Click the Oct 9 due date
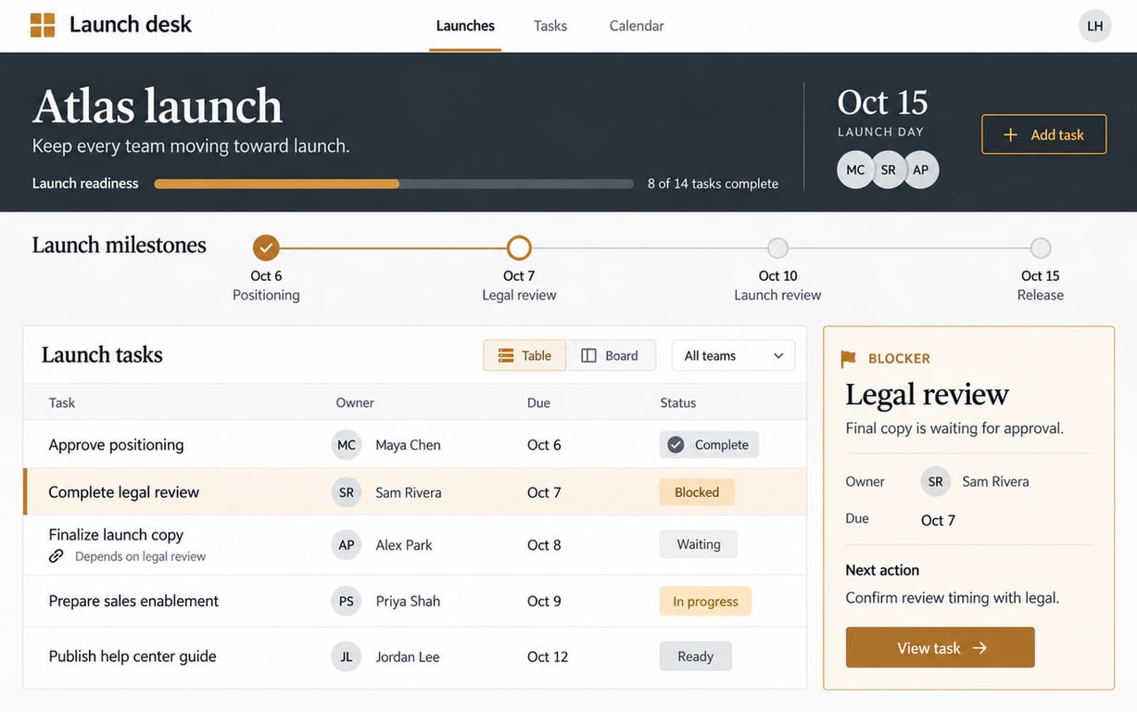The width and height of the screenshot is (1137, 712). click(x=544, y=601)
